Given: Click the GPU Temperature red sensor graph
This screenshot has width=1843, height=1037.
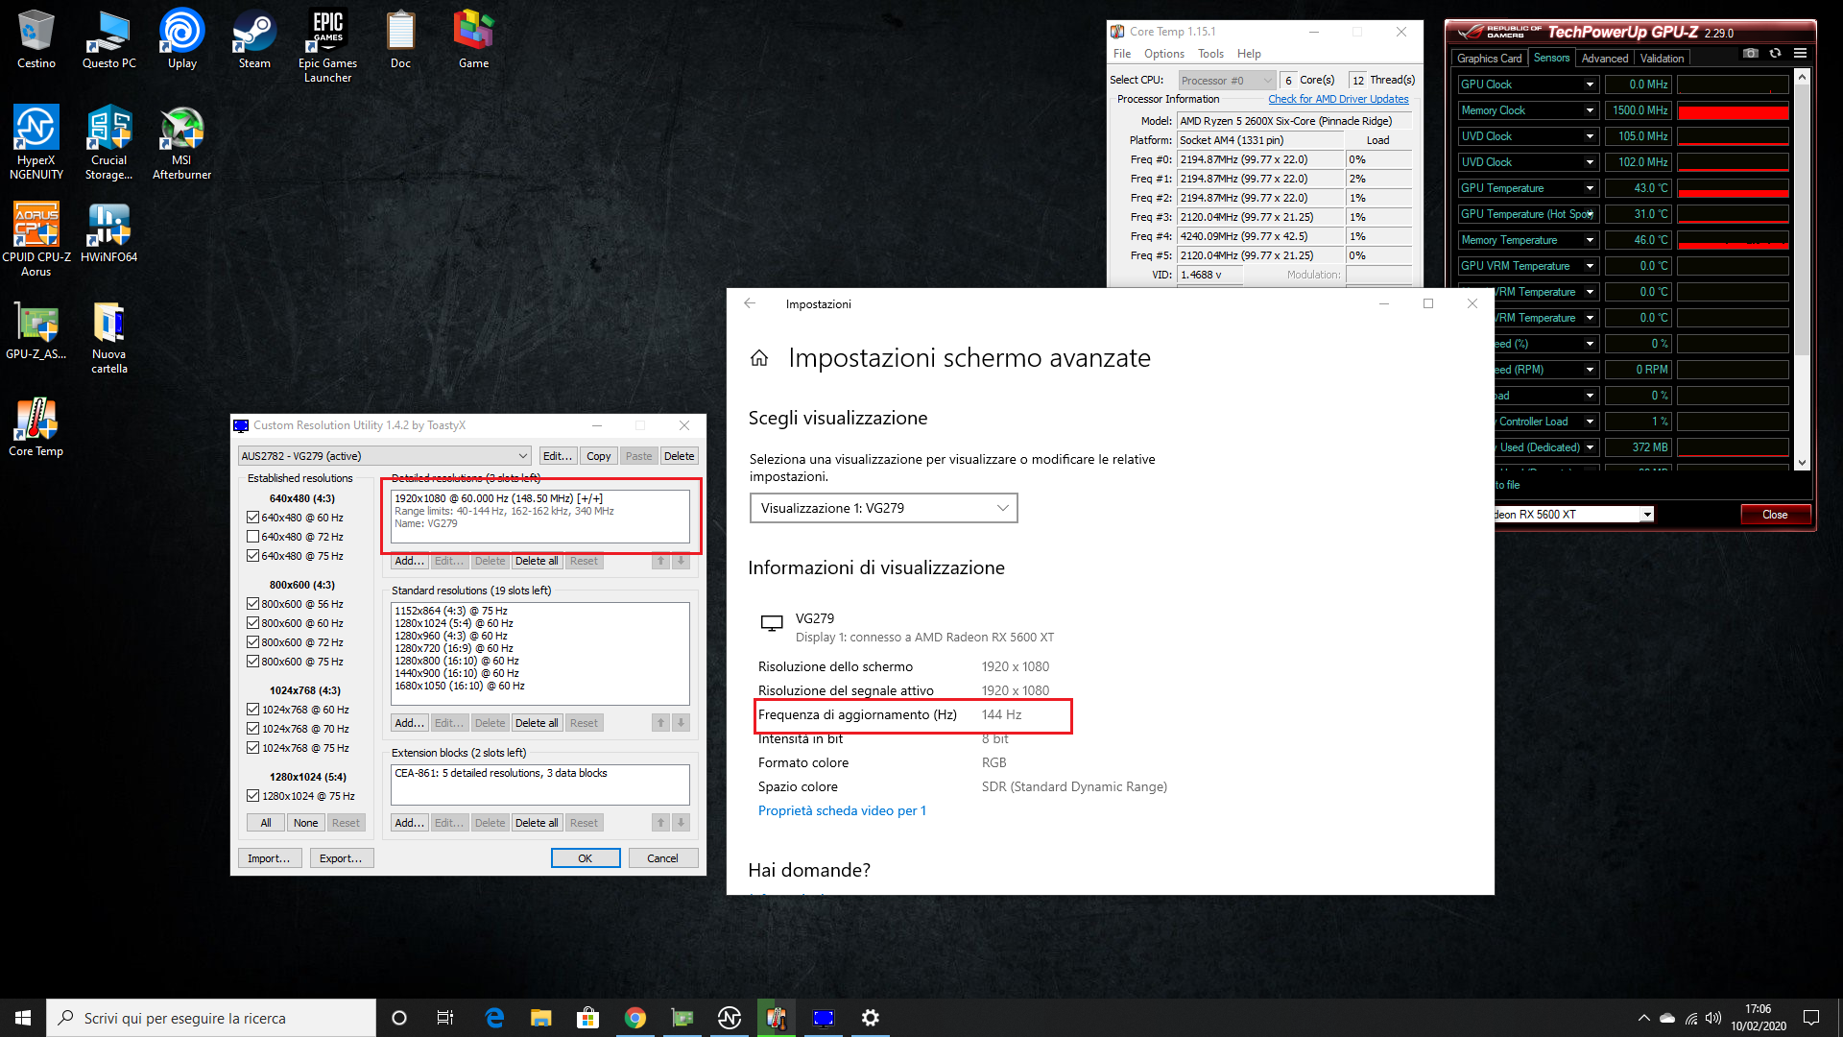Looking at the screenshot, I should 1733,188.
